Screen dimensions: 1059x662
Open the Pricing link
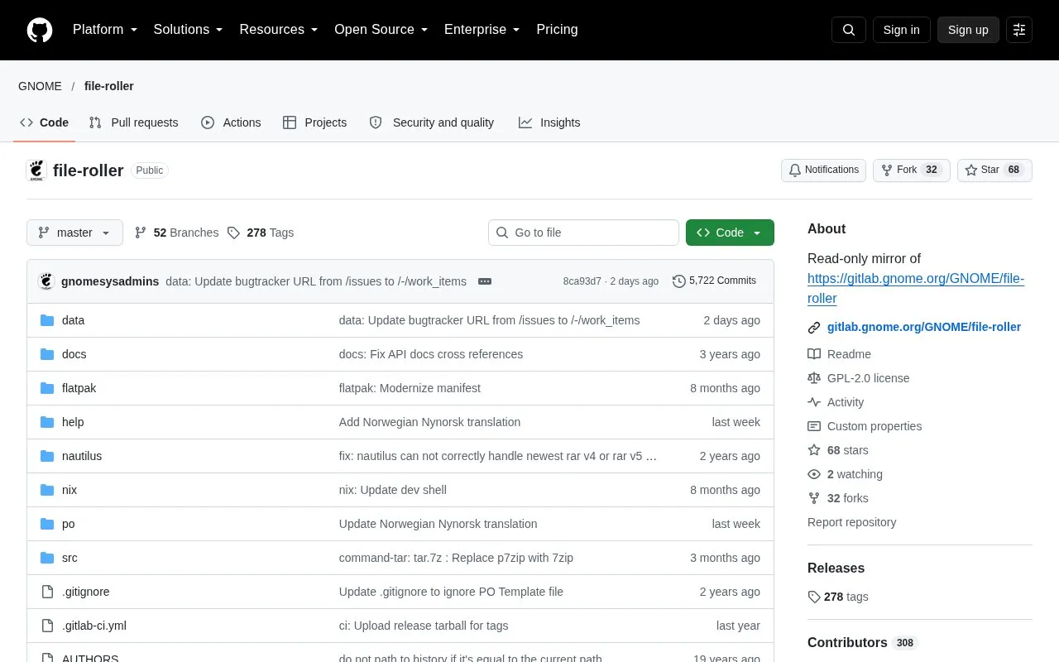[x=557, y=30]
